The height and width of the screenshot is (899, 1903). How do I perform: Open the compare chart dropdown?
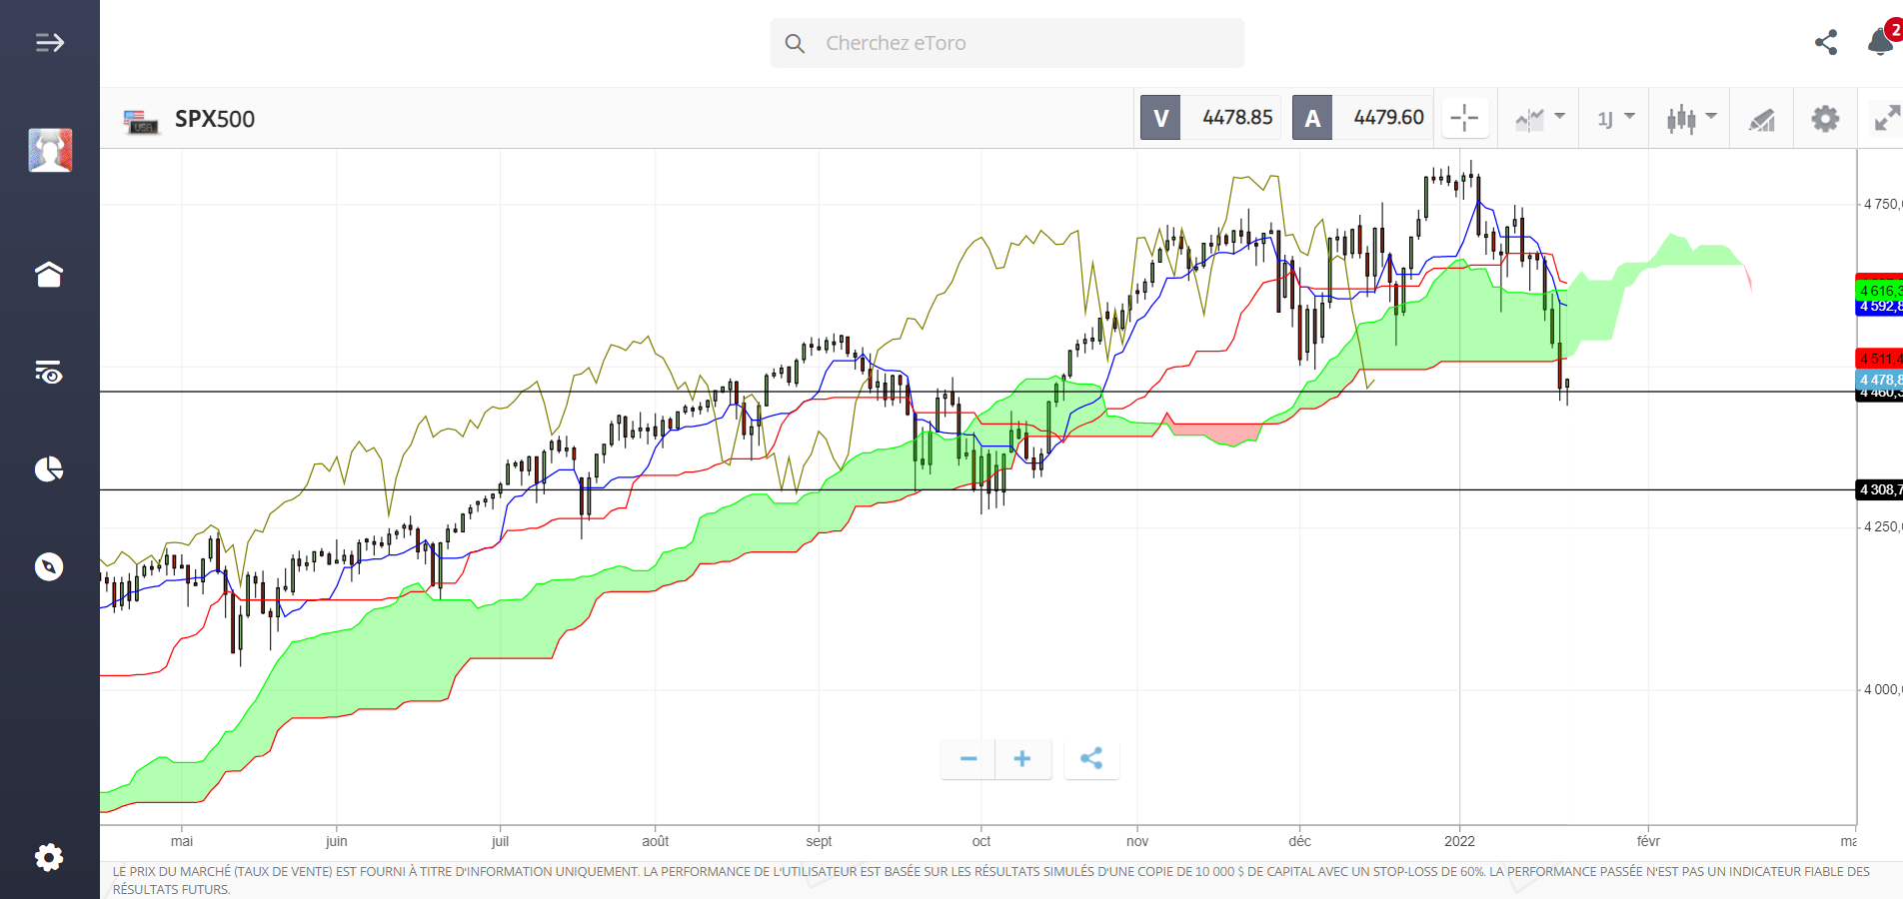[1539, 119]
